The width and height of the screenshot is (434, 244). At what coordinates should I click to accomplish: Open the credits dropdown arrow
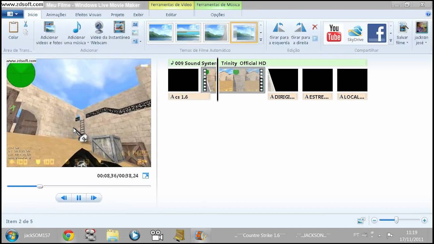140,42
